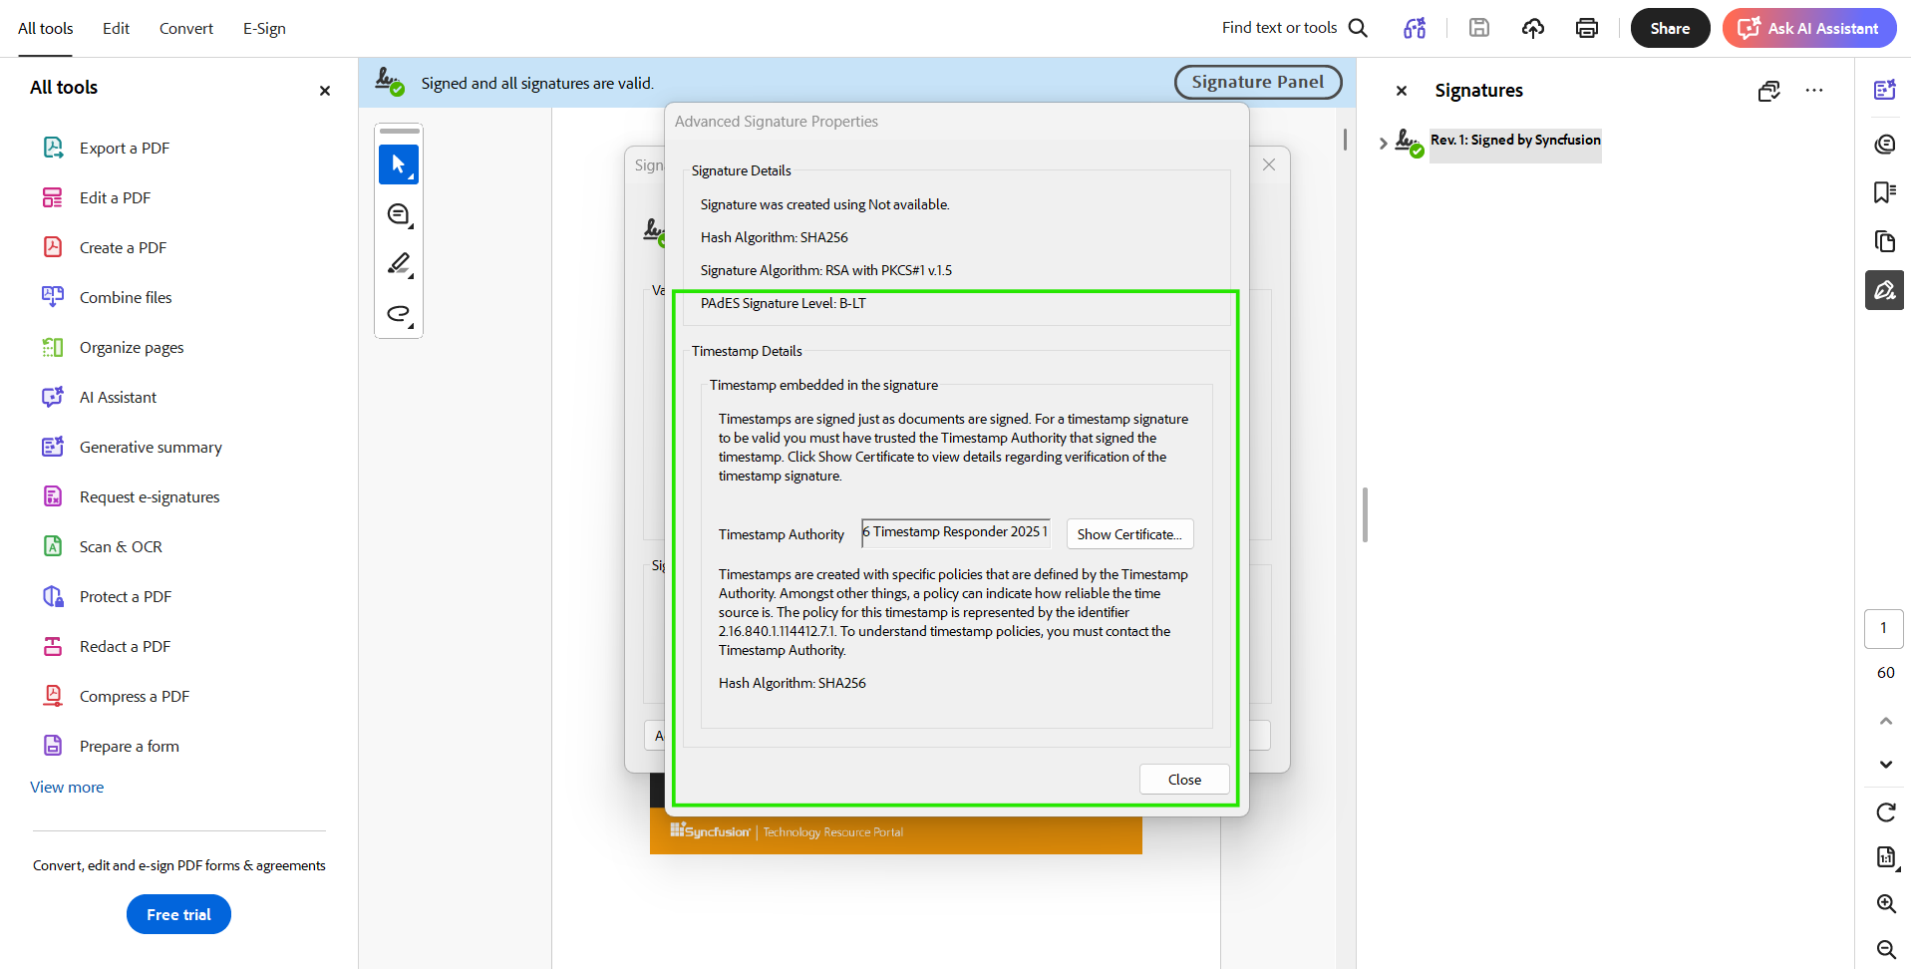The width and height of the screenshot is (1911, 969).
Task: Click the print icon
Action: 1587,28
